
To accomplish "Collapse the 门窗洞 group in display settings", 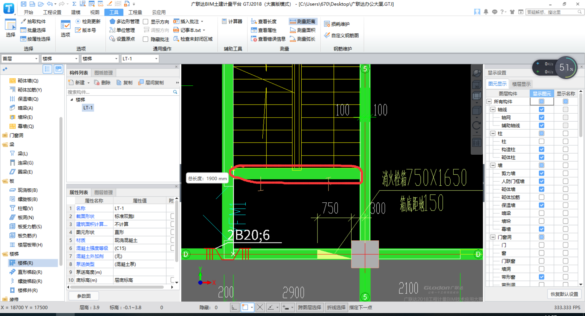I will [493, 237].
